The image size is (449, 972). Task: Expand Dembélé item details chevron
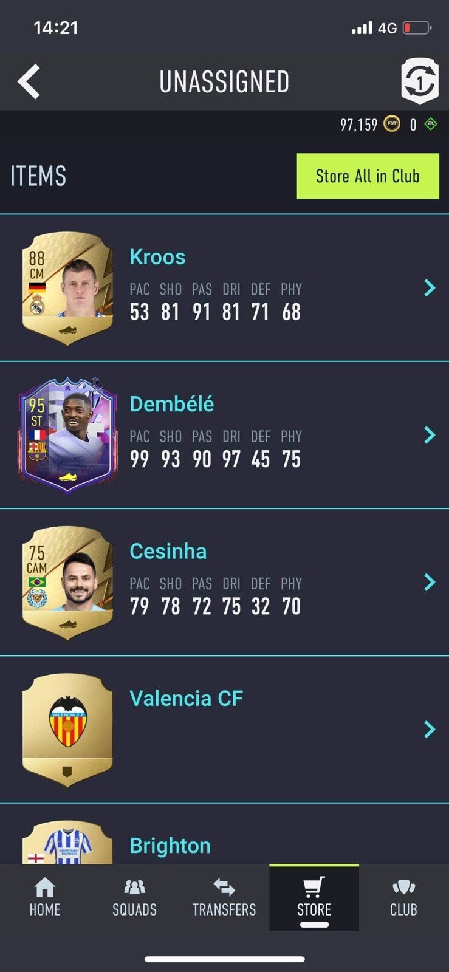(x=430, y=435)
